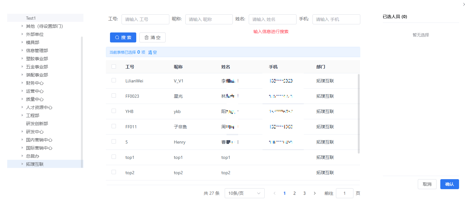Click the table's vertical scrollbar
The width and height of the screenshot is (465, 211).
click(359, 114)
